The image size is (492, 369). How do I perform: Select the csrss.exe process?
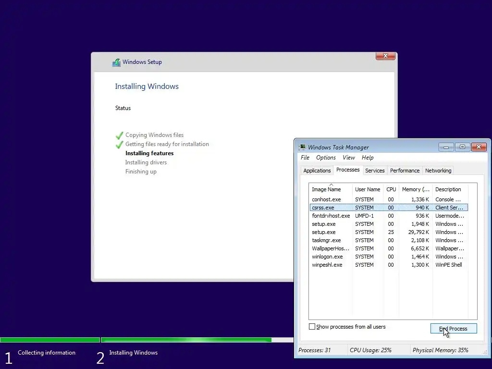point(388,208)
